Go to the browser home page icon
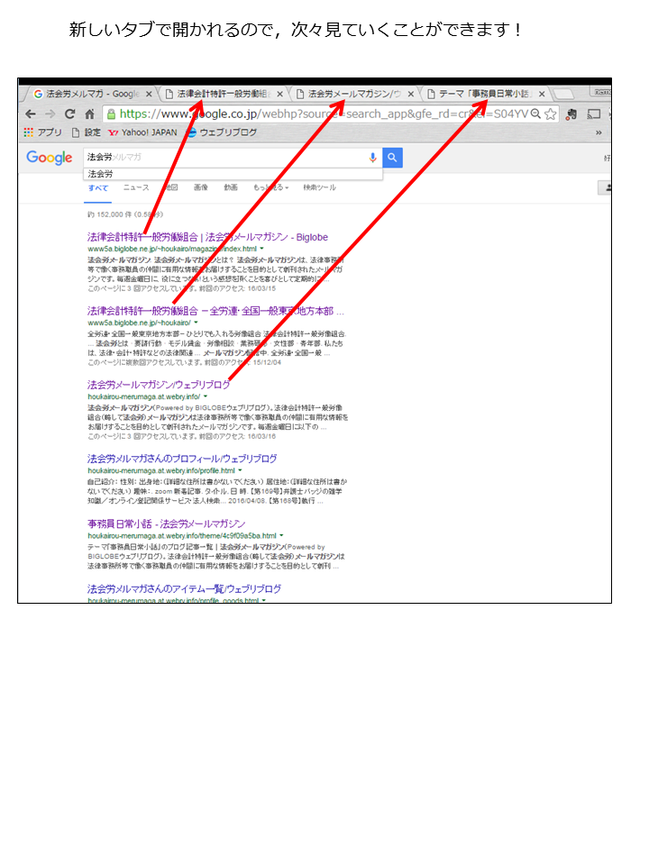Viewport: 649px width, 865px height. [x=89, y=114]
